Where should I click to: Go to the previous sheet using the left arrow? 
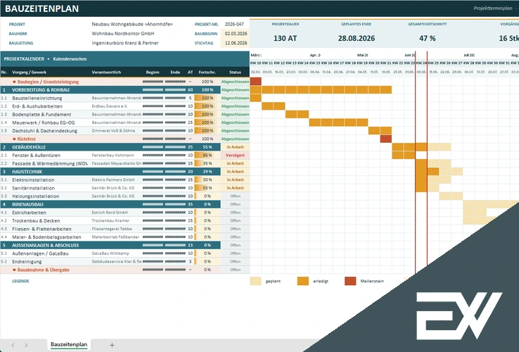tap(13, 345)
